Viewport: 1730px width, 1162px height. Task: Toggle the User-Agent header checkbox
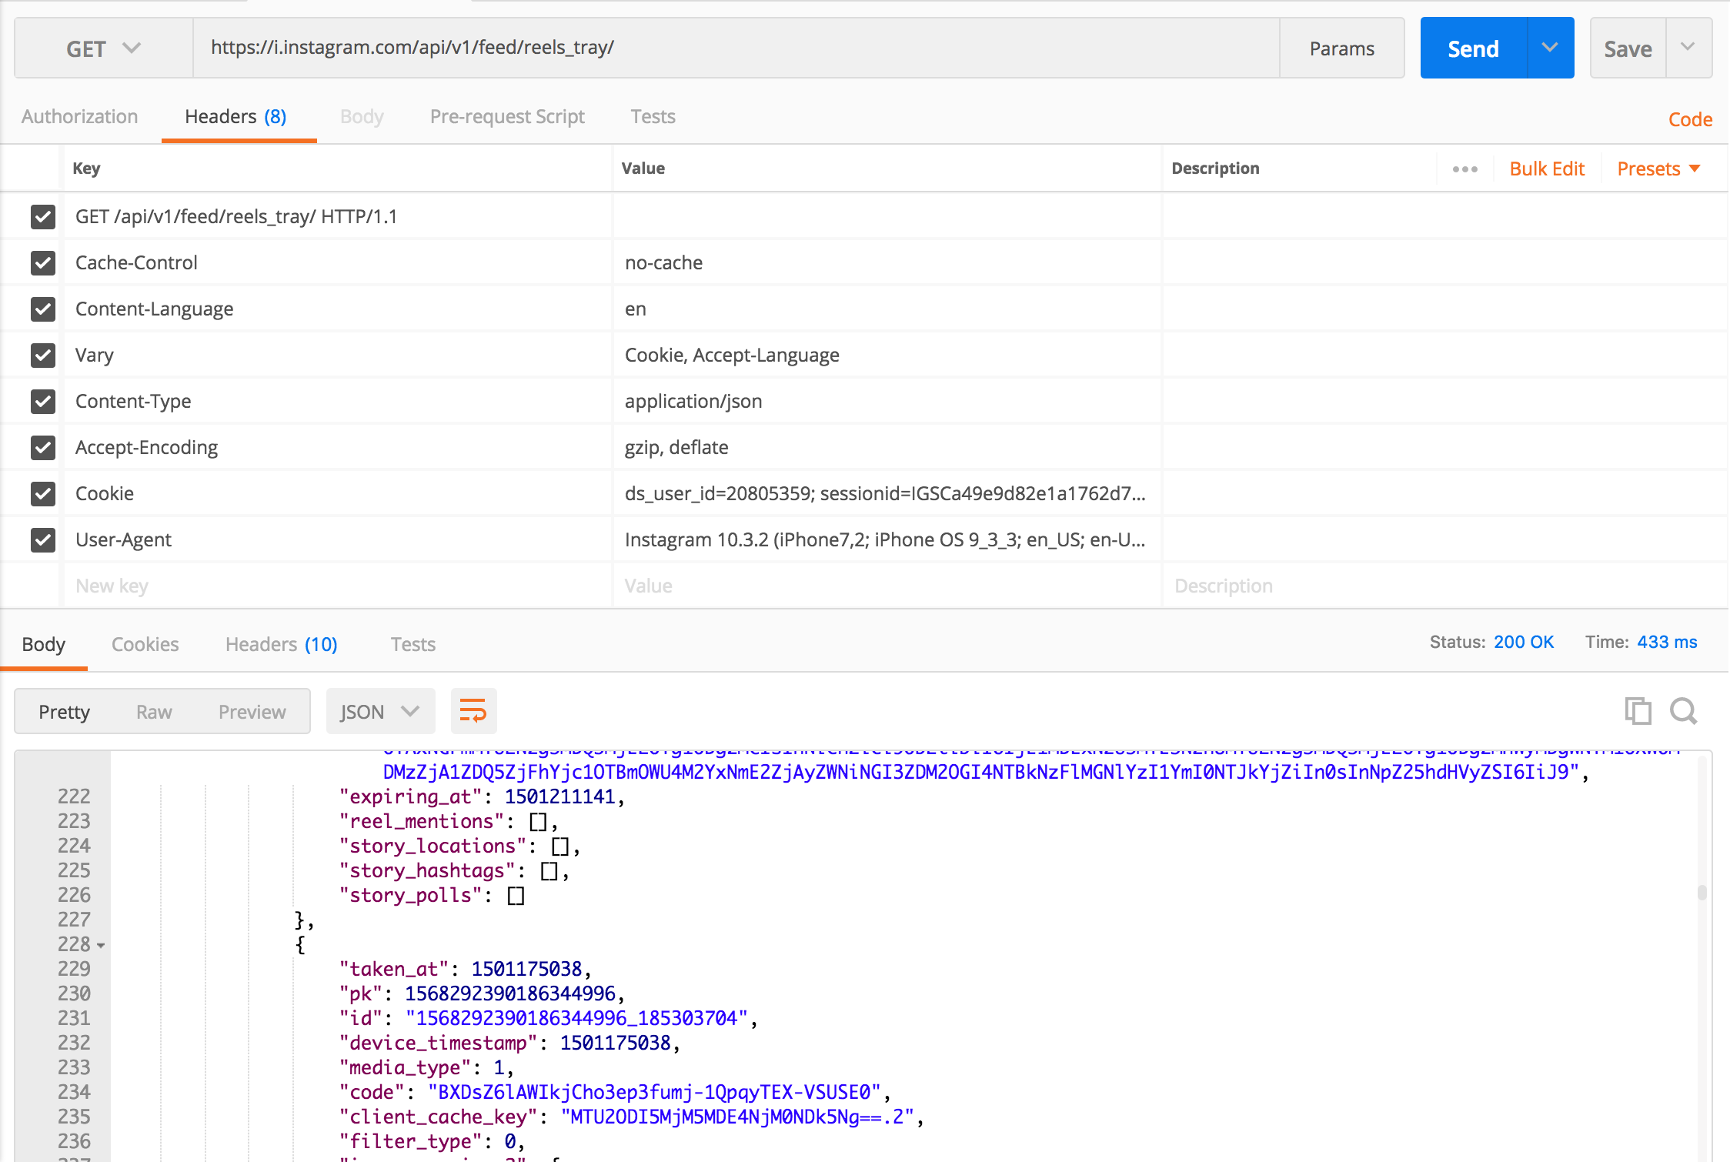click(x=43, y=540)
